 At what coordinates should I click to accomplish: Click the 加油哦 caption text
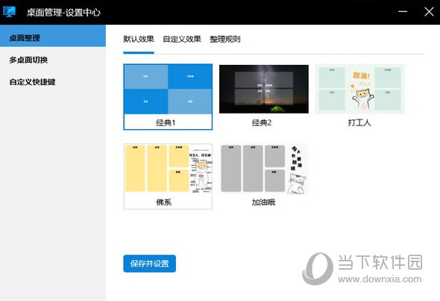263,202
